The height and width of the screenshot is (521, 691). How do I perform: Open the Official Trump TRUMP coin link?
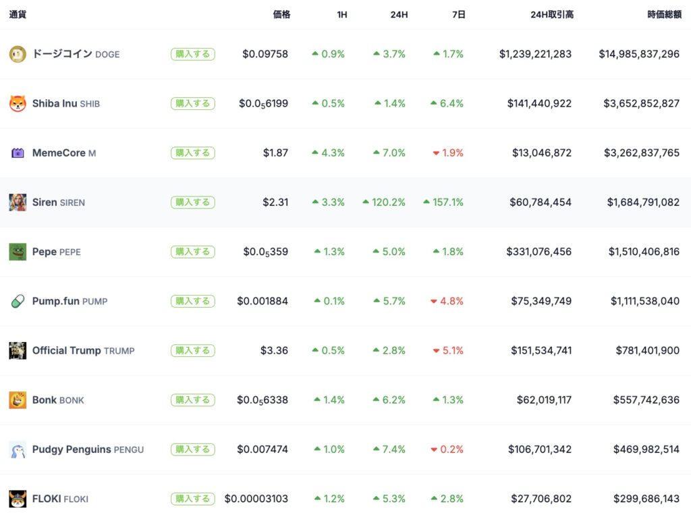pyautogui.click(x=83, y=350)
